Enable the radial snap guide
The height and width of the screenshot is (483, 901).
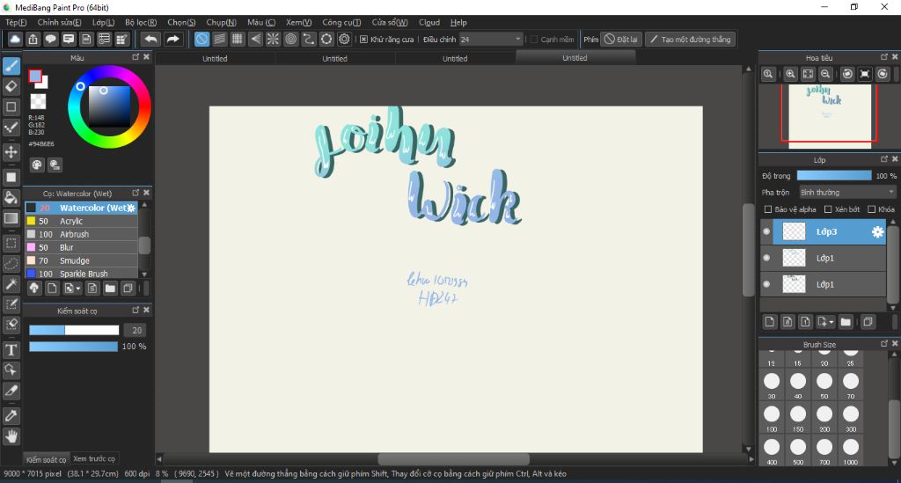(273, 39)
